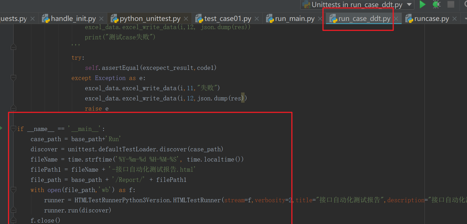
Task: Open the run configuration dropdown arrow
Action: click(x=409, y=5)
